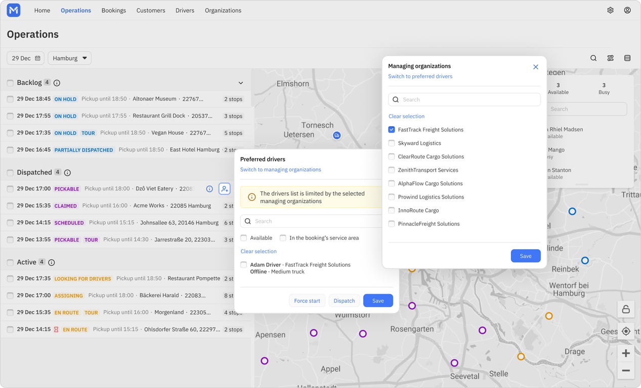This screenshot has height=388, width=641.
Task: Click the organizations Search field
Action: point(464,100)
